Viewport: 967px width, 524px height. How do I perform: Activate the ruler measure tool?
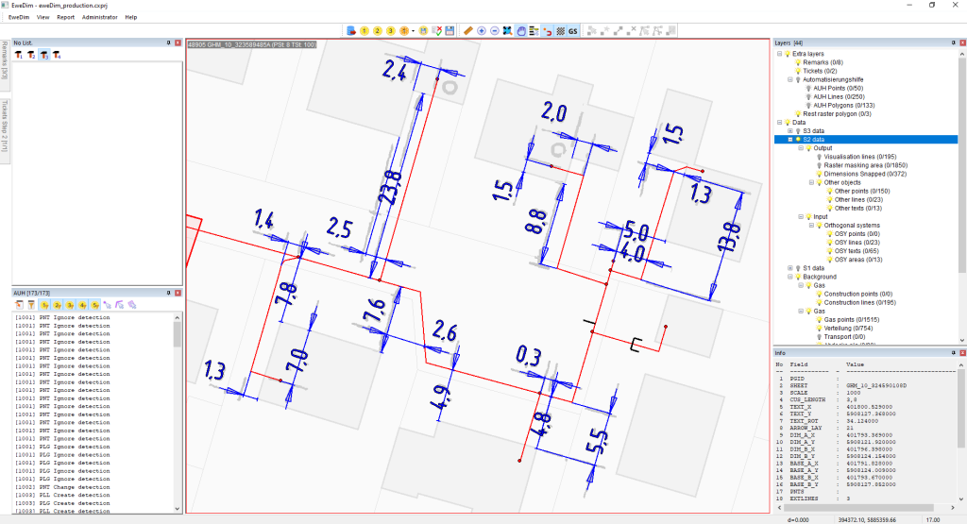(467, 31)
